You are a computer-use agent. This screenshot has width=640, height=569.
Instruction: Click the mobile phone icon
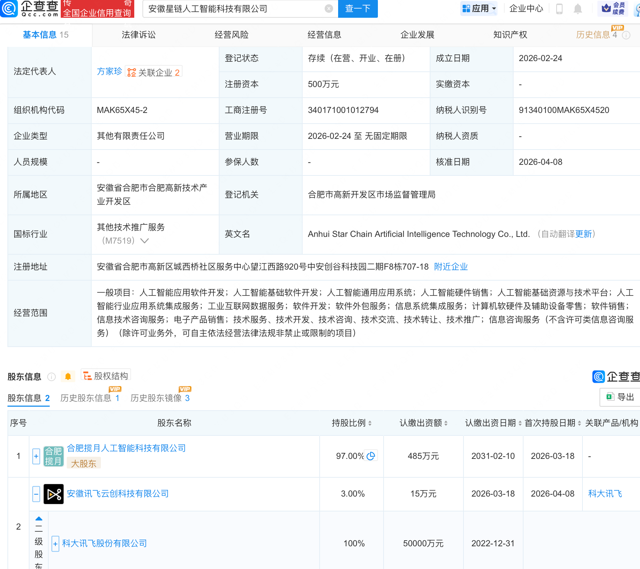pyautogui.click(x=559, y=9)
